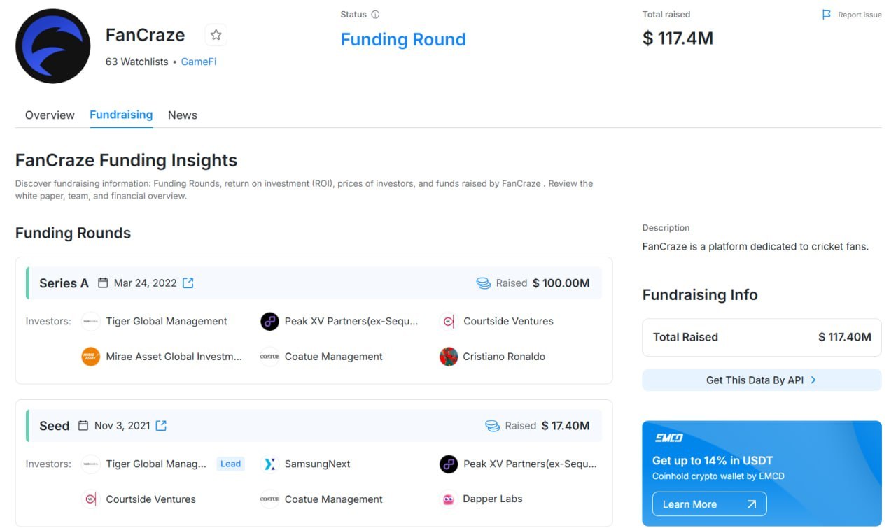This screenshot has height=528, width=896.
Task: Click the Dapper Labs logo
Action: [449, 499]
